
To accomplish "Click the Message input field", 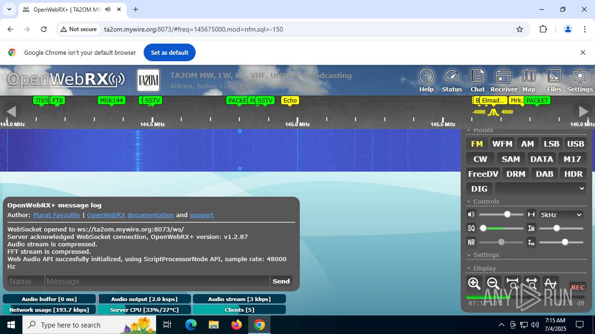I will click(157, 281).
